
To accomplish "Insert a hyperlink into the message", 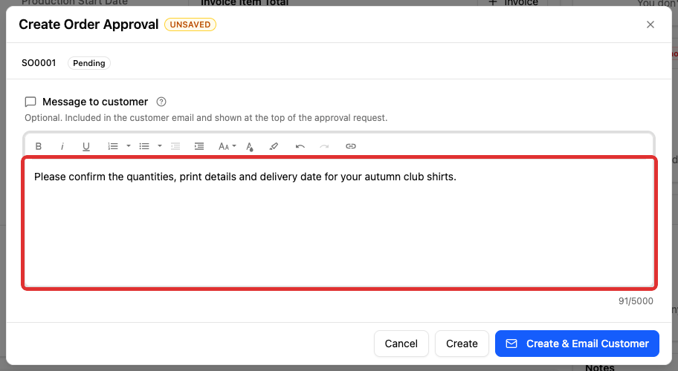I will pyautogui.click(x=351, y=146).
